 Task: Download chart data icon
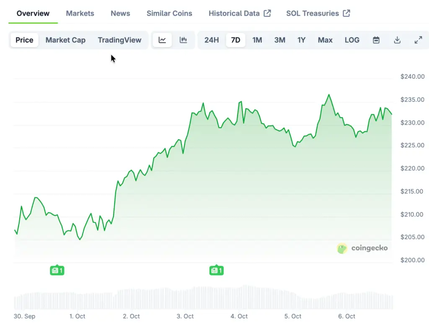tap(397, 40)
